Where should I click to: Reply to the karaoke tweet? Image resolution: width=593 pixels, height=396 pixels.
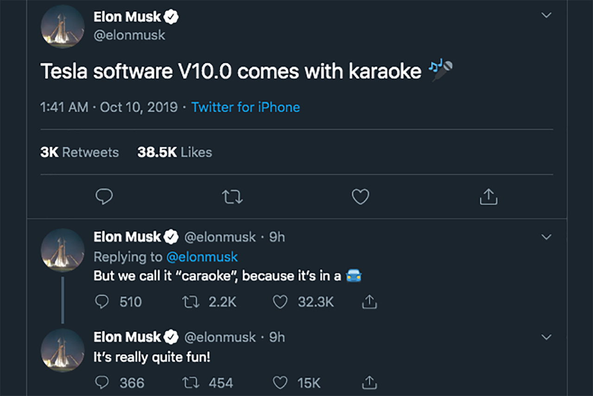pyautogui.click(x=104, y=197)
